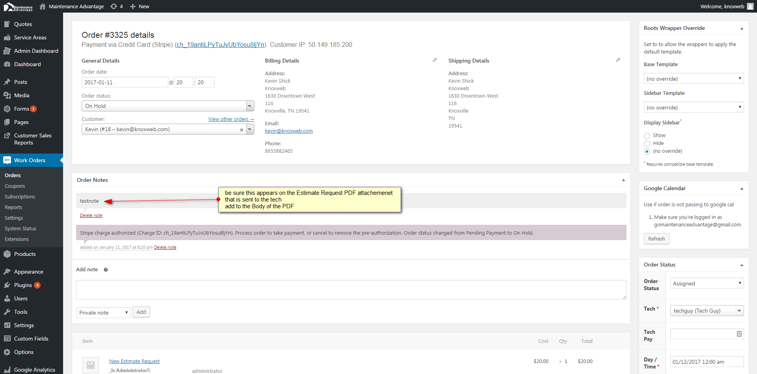This screenshot has height=374, width=757.
Task: Click the Google Analytics chart icon
Action: (7, 370)
